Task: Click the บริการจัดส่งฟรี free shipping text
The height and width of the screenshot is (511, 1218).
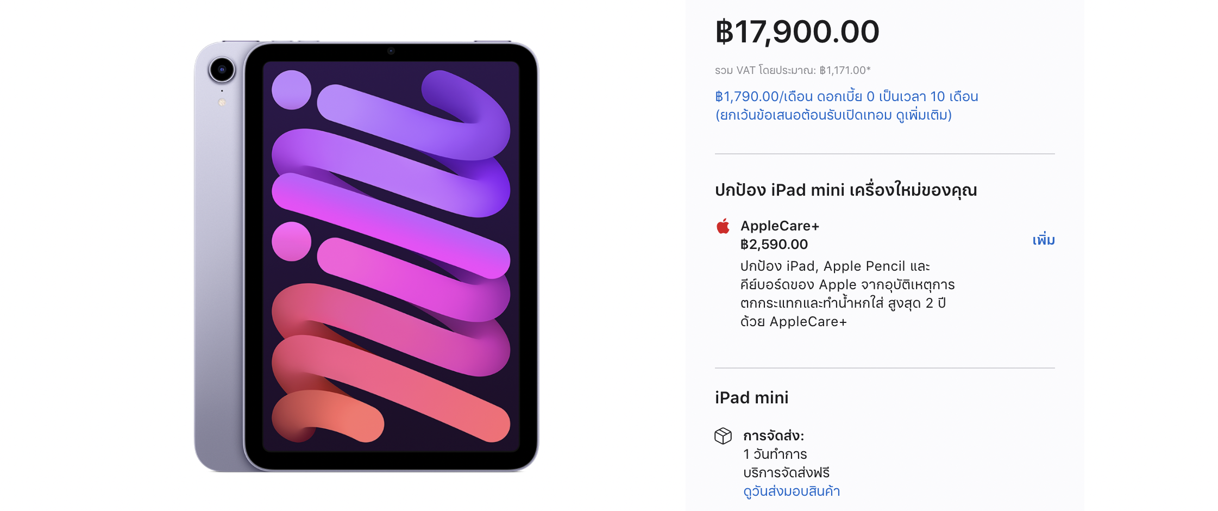Action: (786, 473)
